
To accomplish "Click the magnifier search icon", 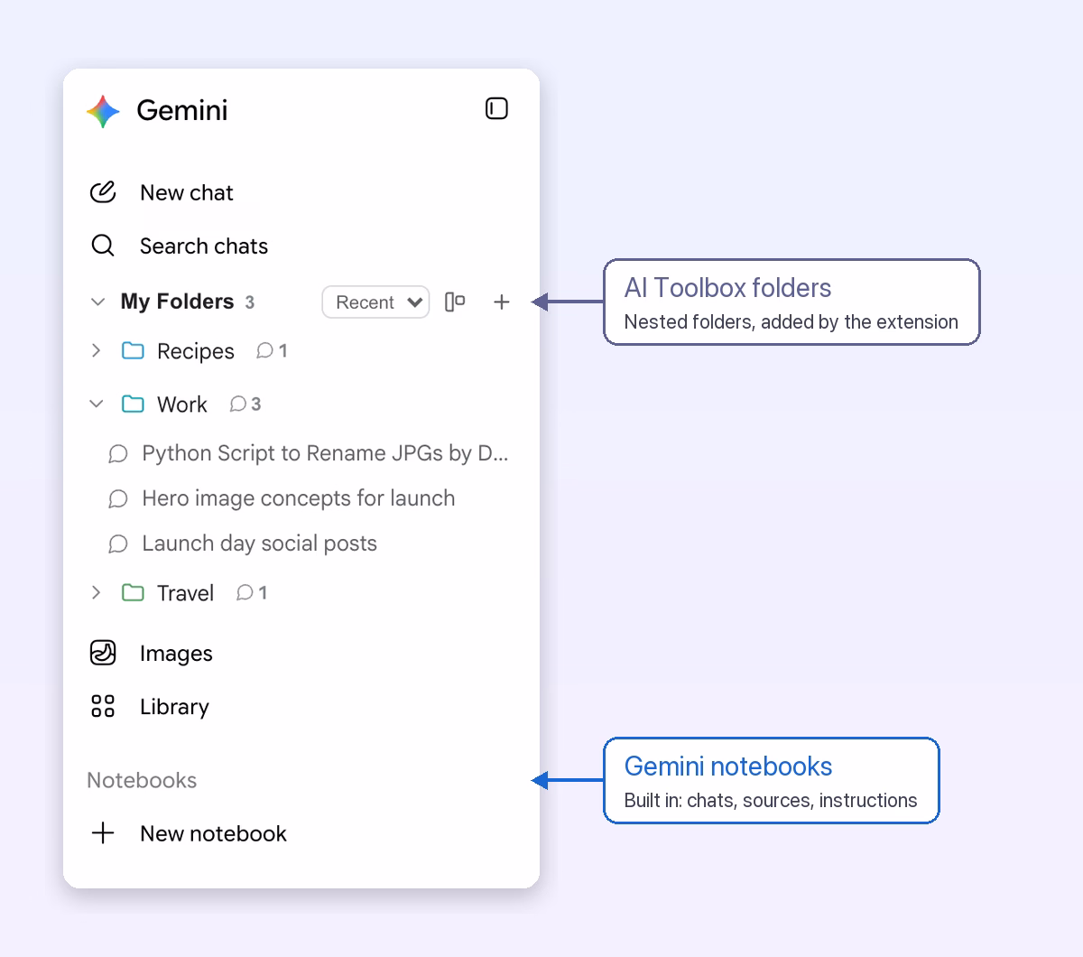I will [103, 246].
